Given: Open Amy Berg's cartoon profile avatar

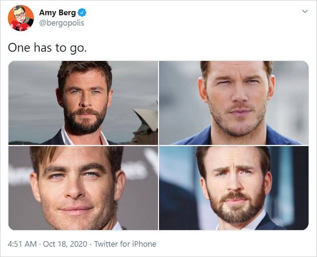Looking at the screenshot, I should point(21,18).
